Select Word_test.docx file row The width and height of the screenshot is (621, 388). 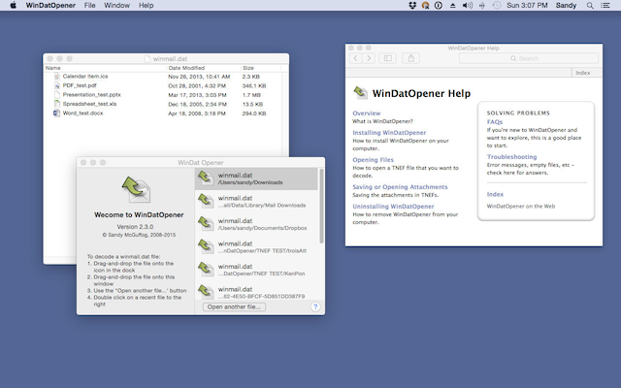pyautogui.click(x=163, y=113)
